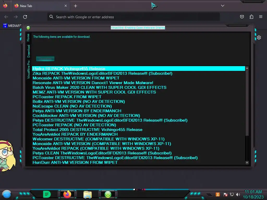Viewport: 267px width, 200px height.
Task: Select Zika REPACK TheWindowsLogoEditorBFDI2013 Release entry
Action: [x=138, y=73]
